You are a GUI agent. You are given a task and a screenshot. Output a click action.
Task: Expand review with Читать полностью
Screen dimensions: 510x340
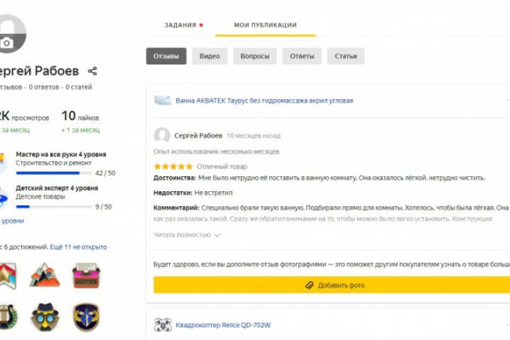(x=187, y=235)
